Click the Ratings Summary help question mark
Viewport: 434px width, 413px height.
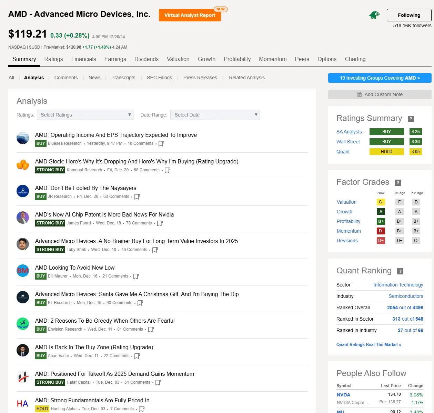[x=411, y=119]
